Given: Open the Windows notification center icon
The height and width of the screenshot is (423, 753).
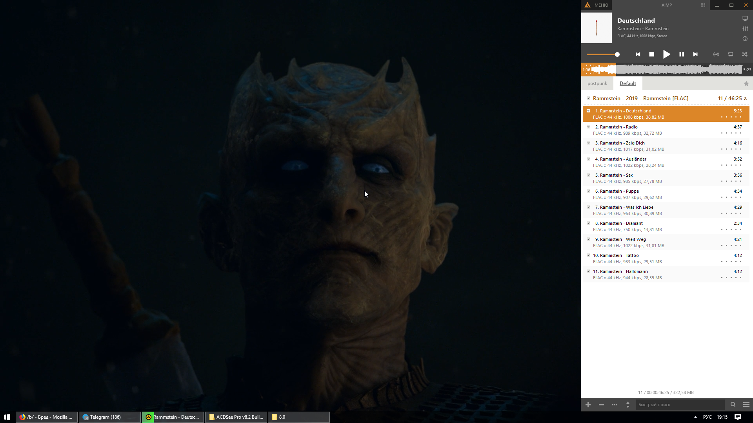Looking at the screenshot, I should tap(738, 417).
